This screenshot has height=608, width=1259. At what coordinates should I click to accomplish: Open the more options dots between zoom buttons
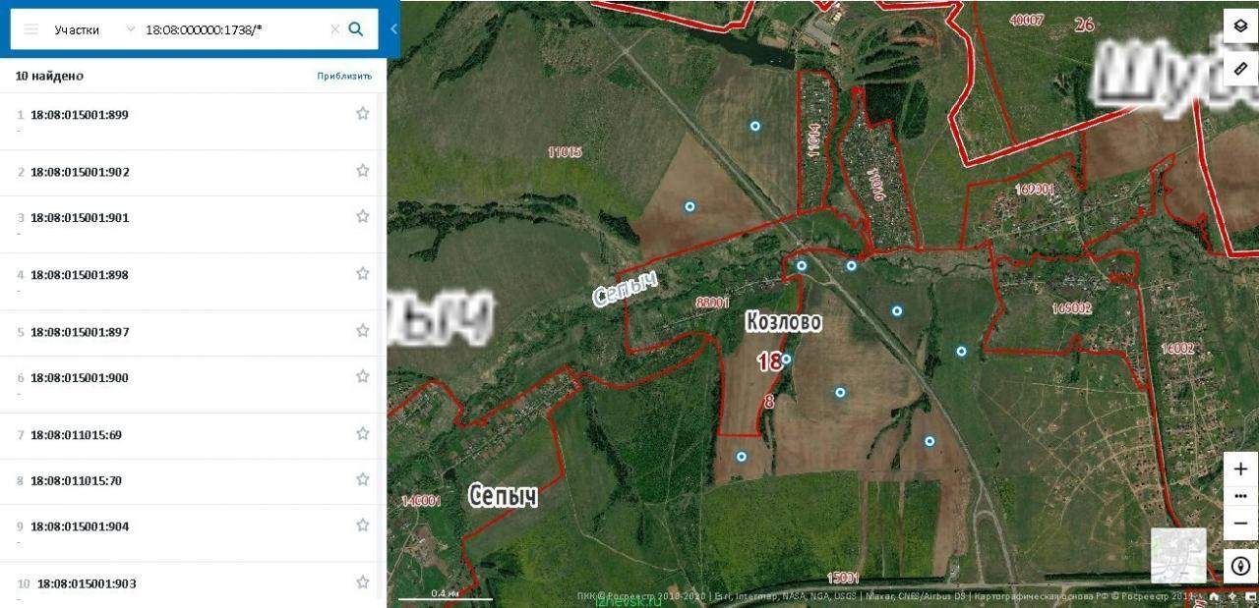1240,496
